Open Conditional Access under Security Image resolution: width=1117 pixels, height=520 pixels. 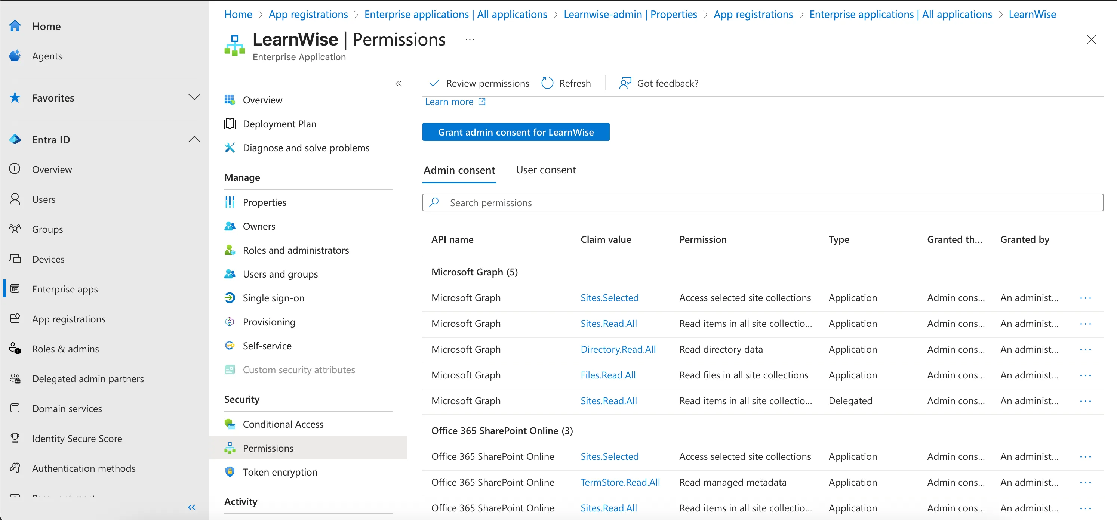(x=283, y=424)
